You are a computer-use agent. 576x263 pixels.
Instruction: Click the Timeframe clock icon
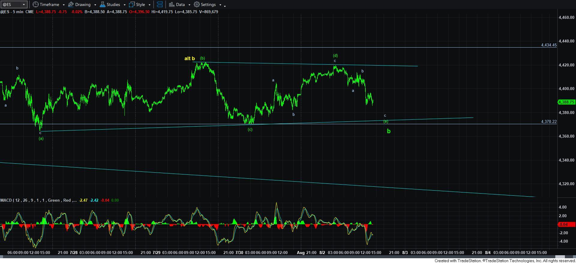pos(36,4)
